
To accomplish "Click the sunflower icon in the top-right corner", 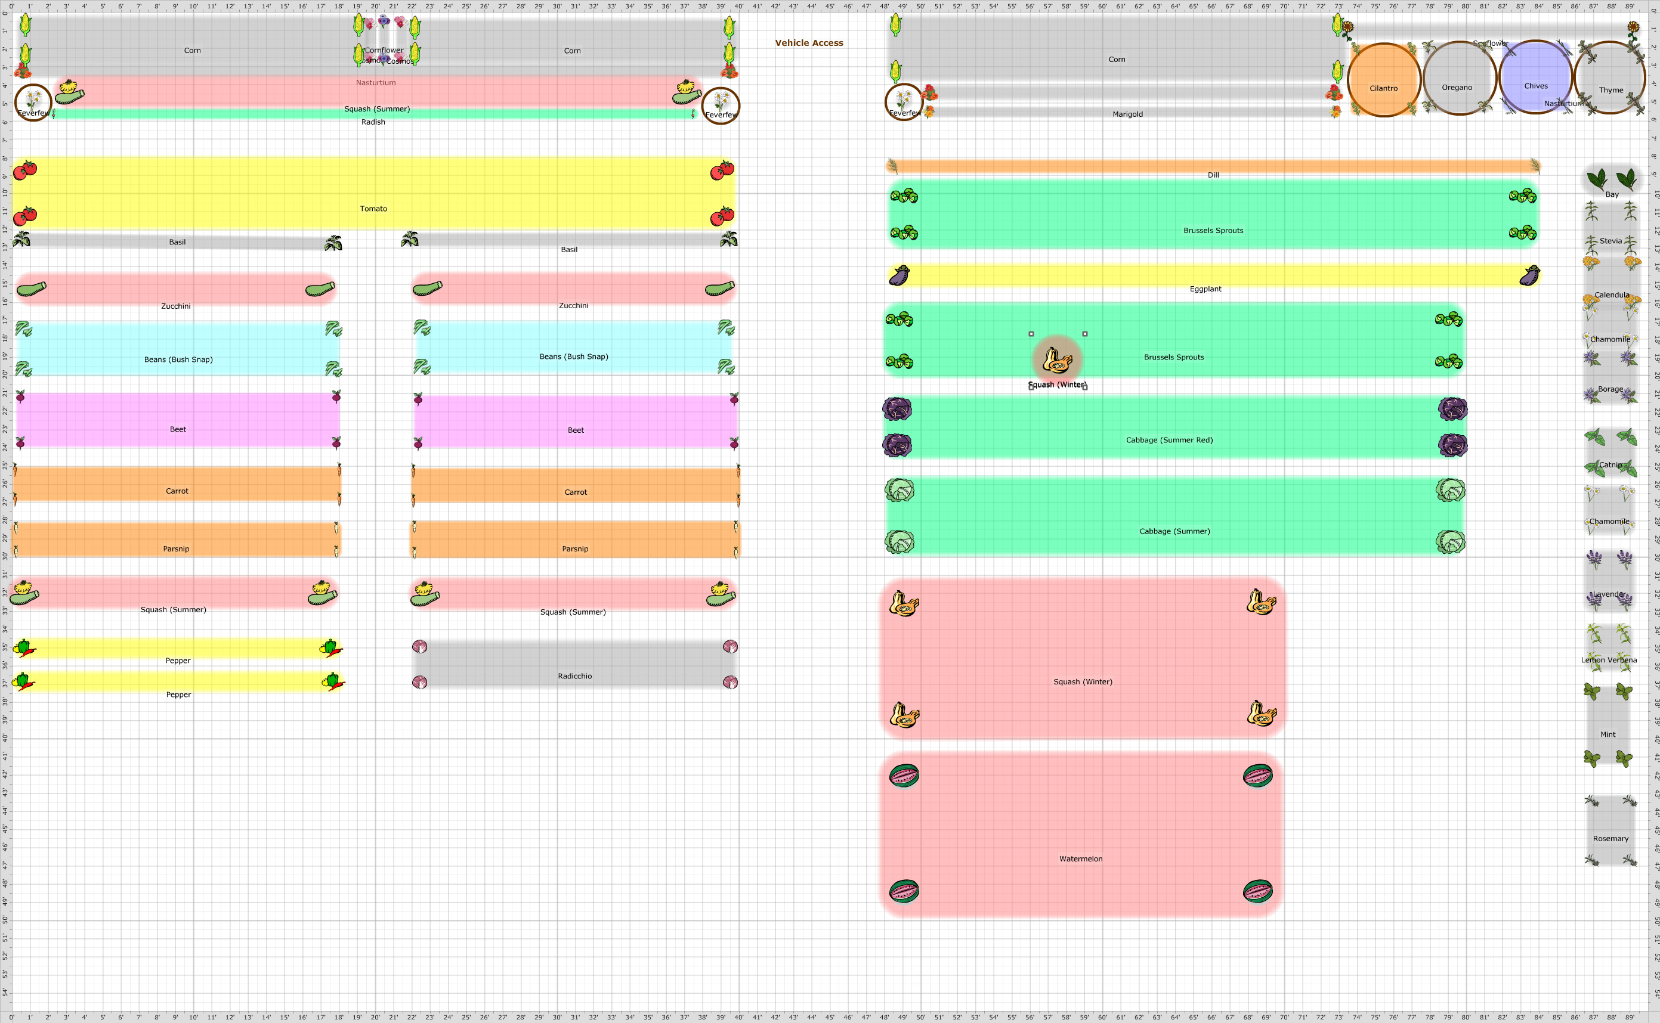I will (1634, 28).
